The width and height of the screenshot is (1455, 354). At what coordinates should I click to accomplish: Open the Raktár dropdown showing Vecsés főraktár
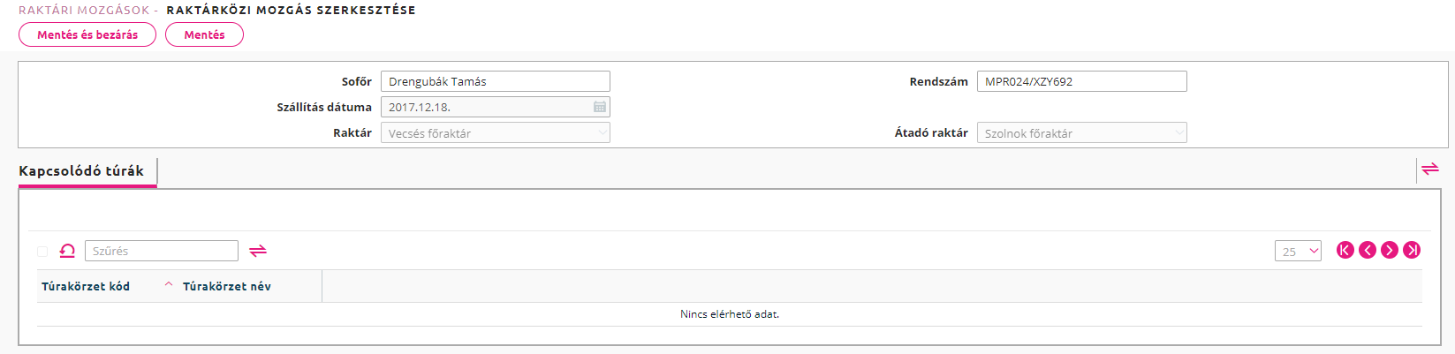pyautogui.click(x=496, y=132)
